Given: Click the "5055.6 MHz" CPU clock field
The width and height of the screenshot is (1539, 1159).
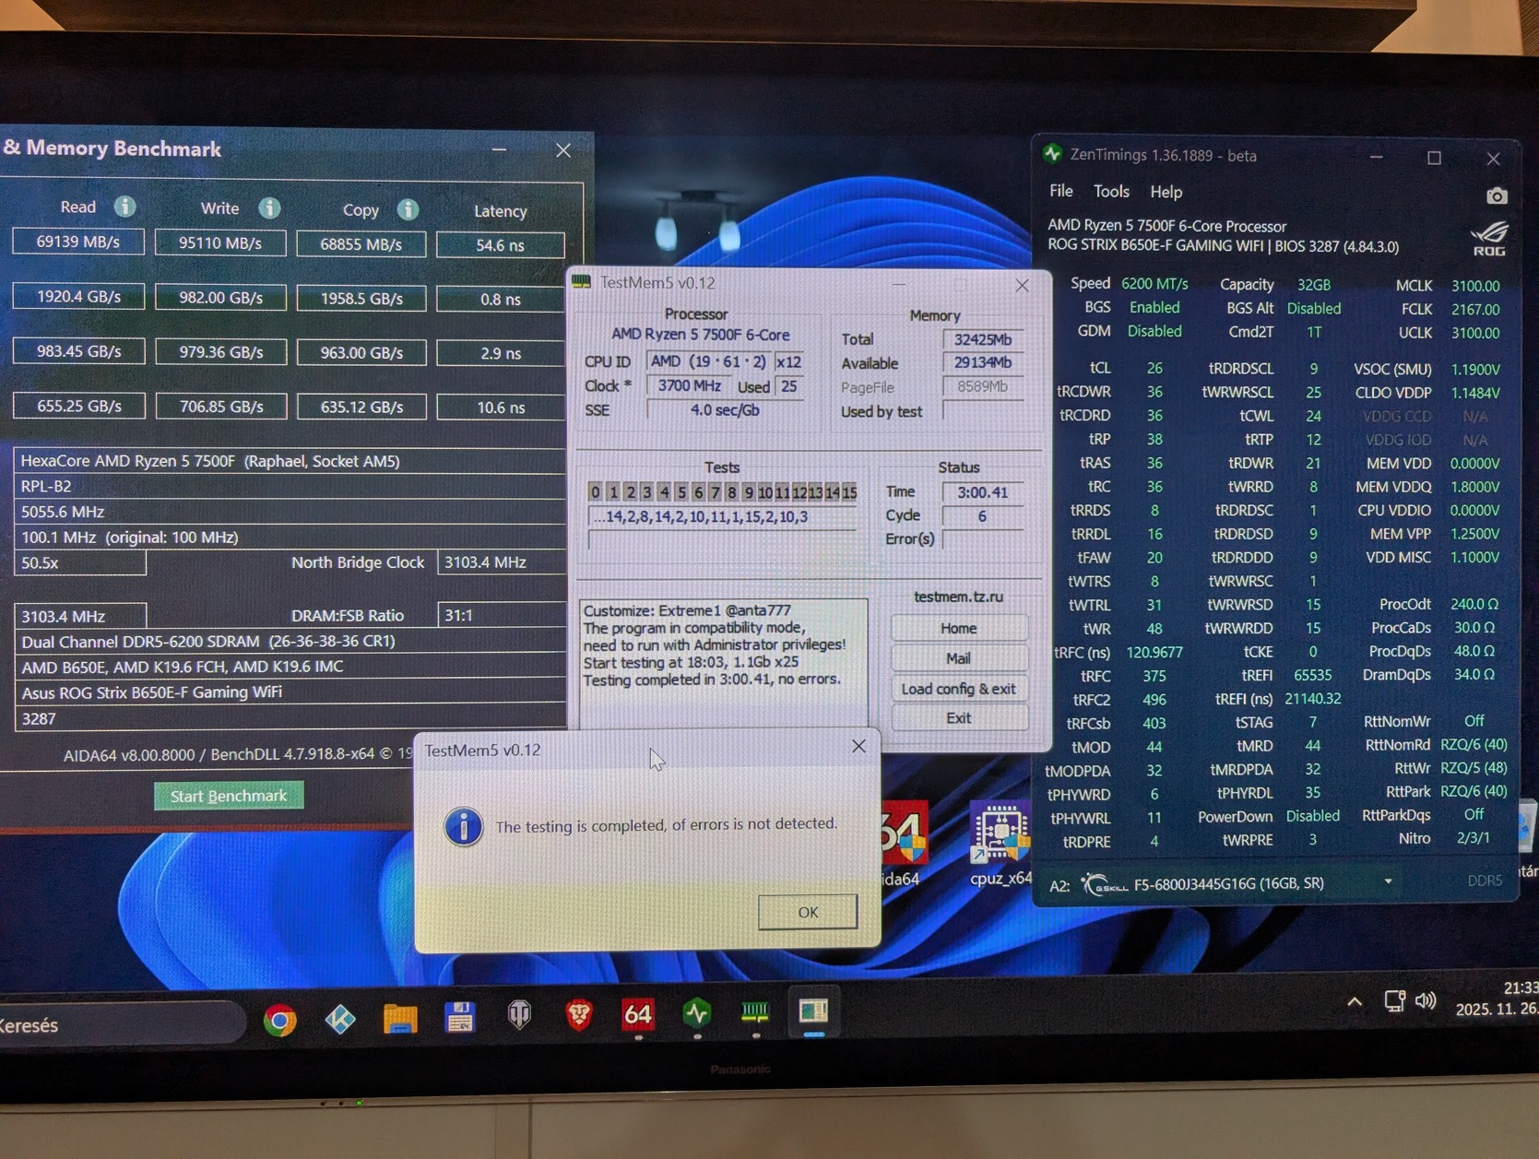Looking at the screenshot, I should pos(290,511).
